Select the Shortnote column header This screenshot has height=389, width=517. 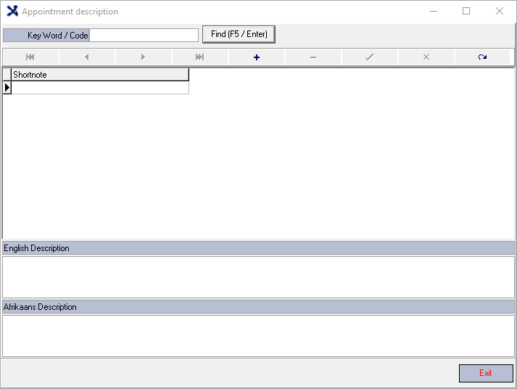pyautogui.click(x=100, y=75)
